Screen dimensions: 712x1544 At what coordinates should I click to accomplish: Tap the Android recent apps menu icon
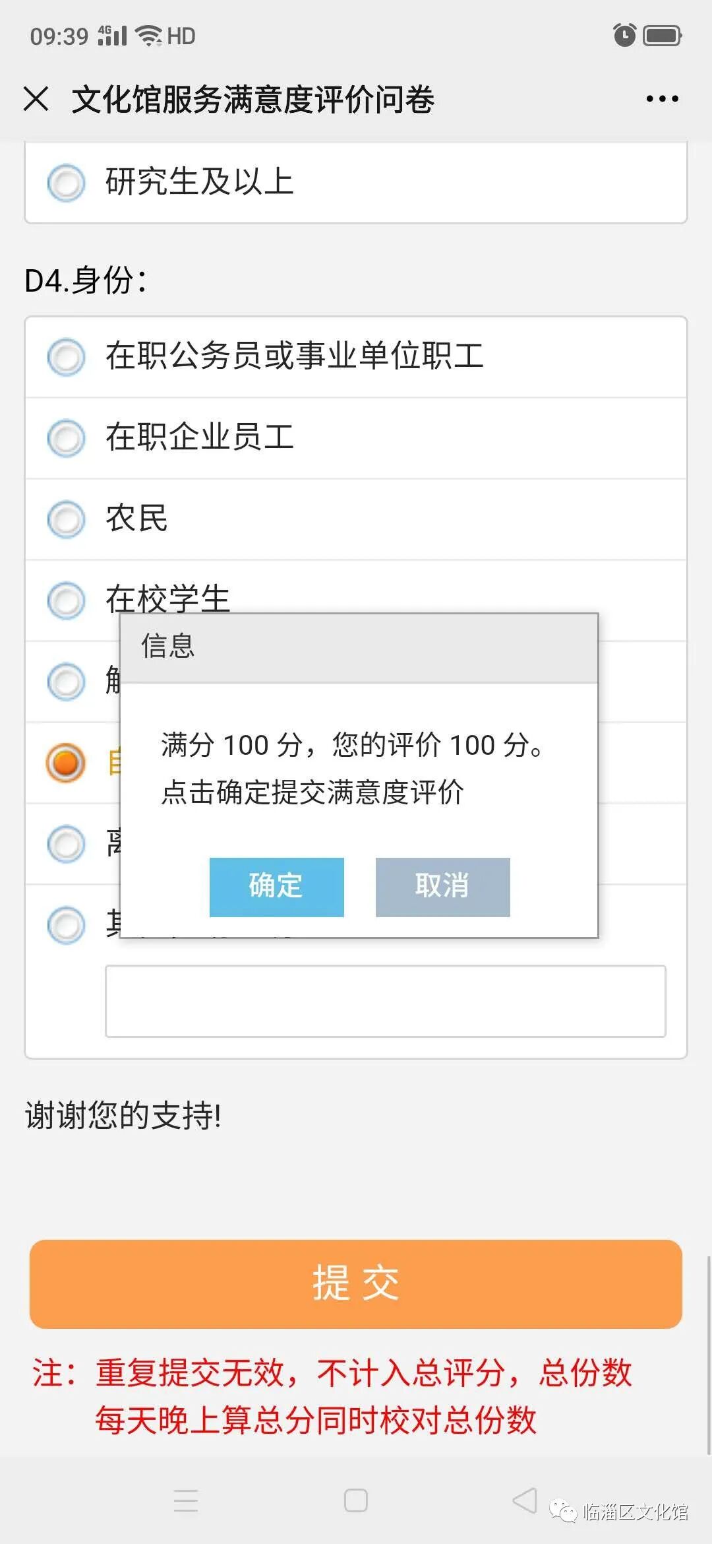tap(186, 1500)
